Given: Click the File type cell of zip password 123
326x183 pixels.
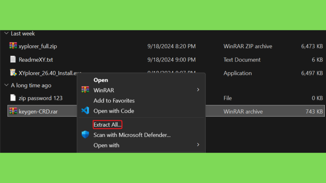Looking at the screenshot, I should 228,98.
